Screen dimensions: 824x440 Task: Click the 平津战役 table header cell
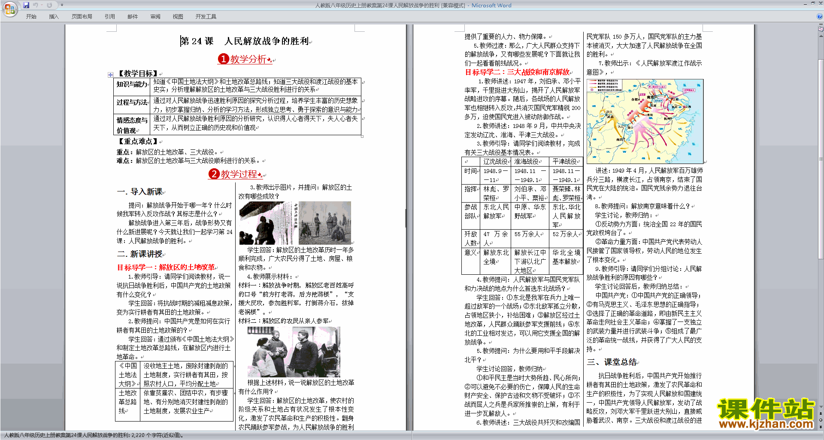click(566, 161)
